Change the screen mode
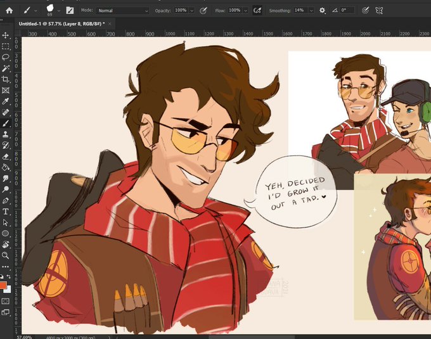This screenshot has height=339, width=431. pos(5,312)
